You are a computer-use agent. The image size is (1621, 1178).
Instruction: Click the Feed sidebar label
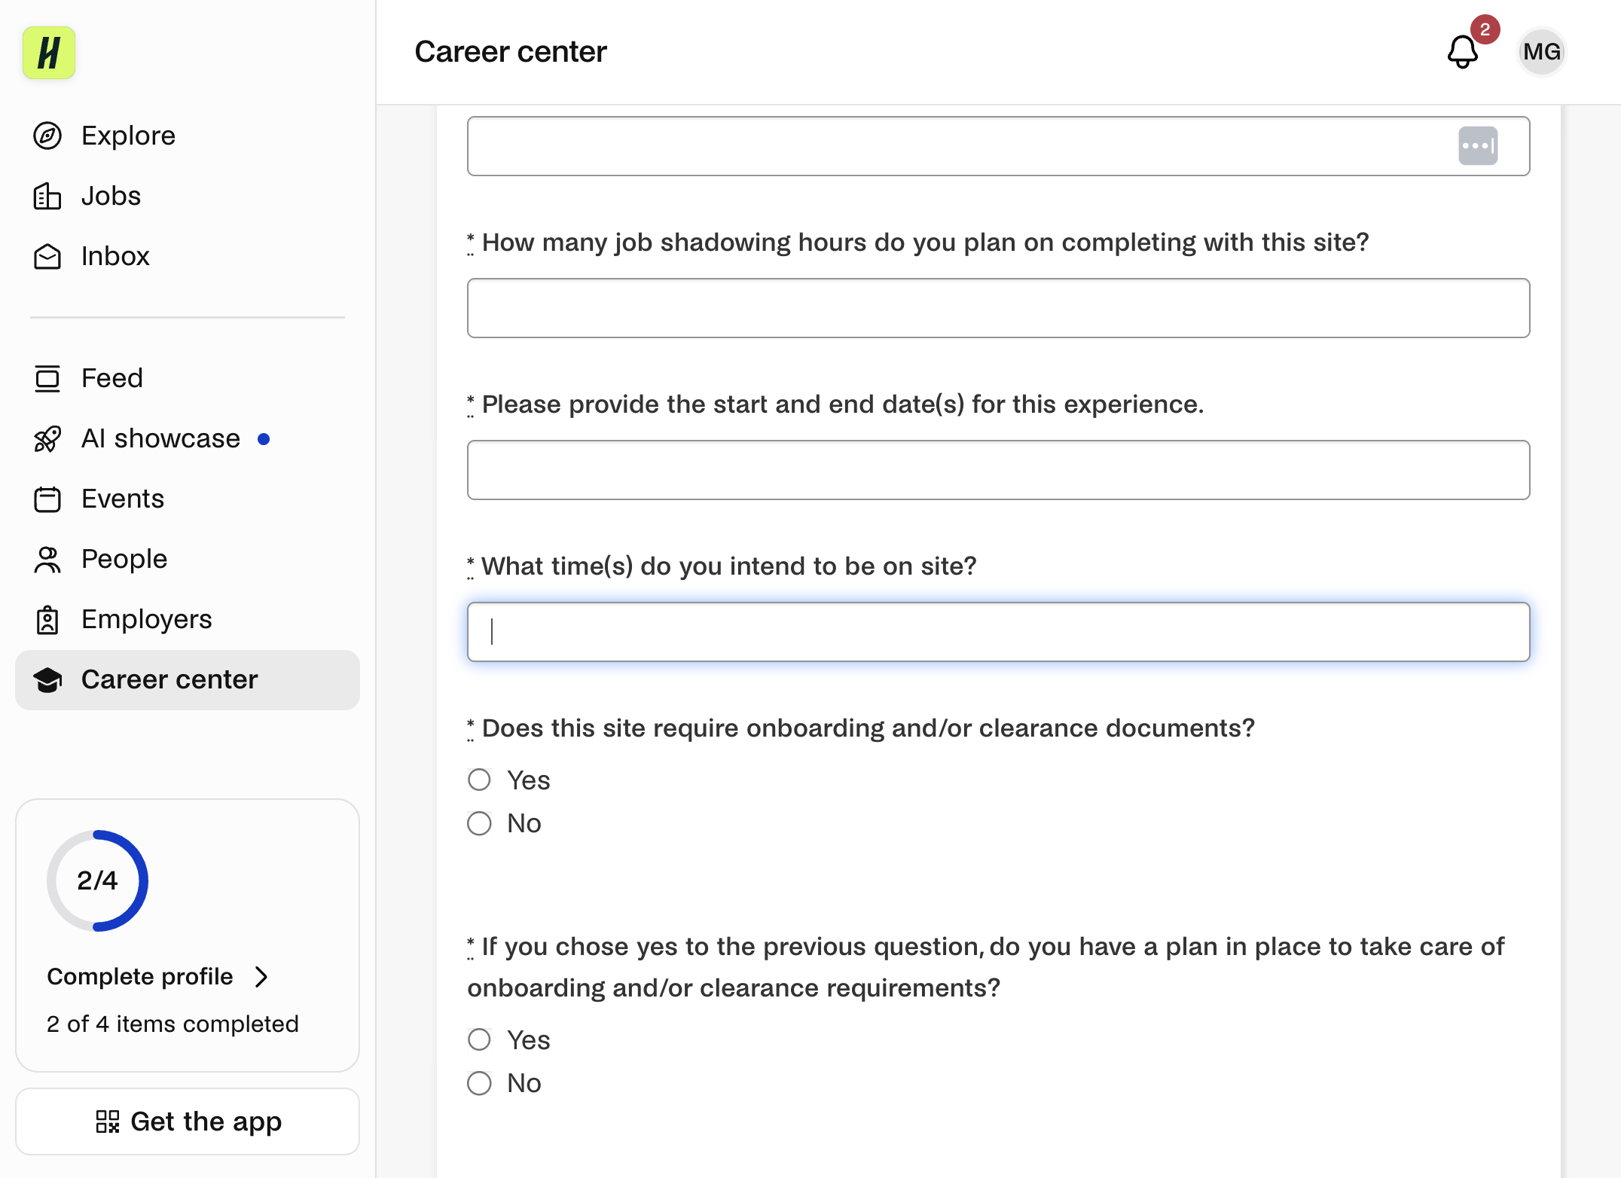(x=112, y=378)
